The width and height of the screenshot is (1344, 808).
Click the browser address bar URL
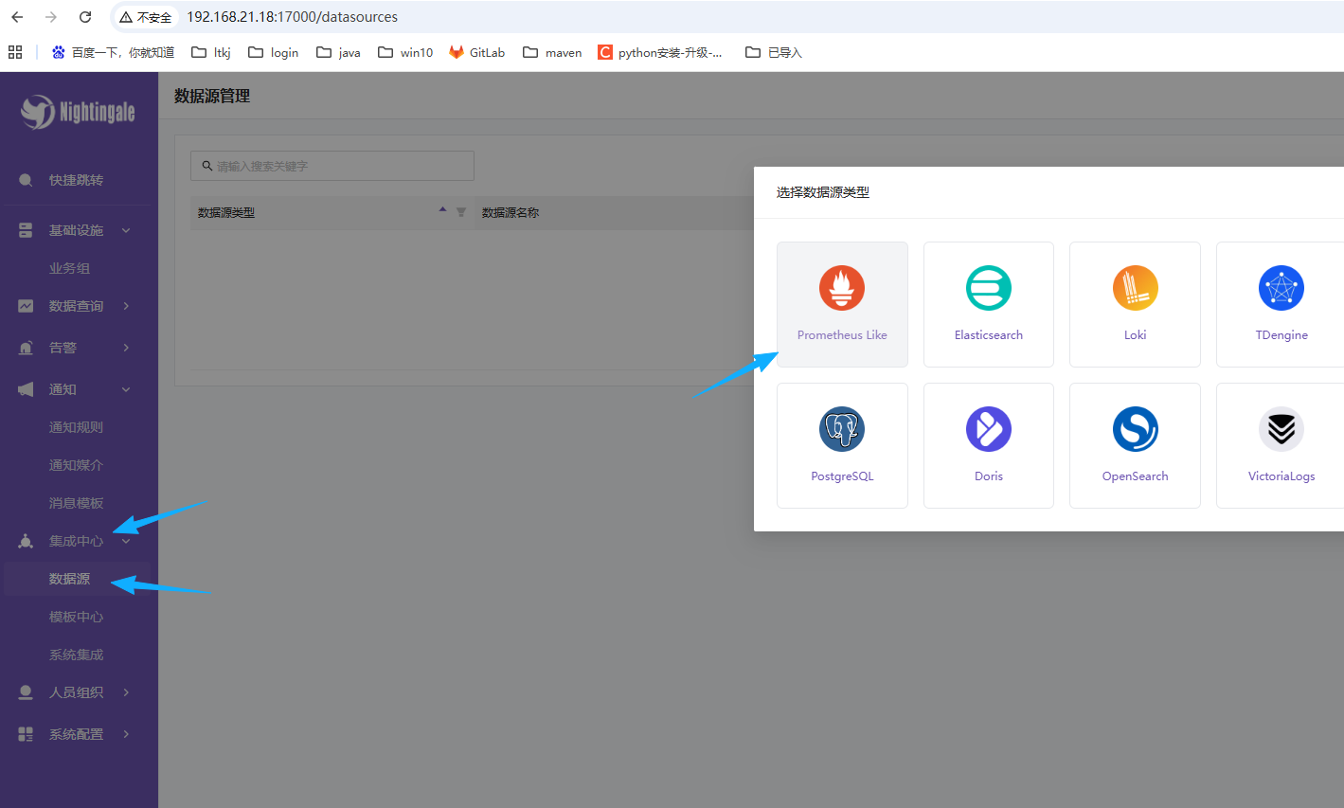292,17
